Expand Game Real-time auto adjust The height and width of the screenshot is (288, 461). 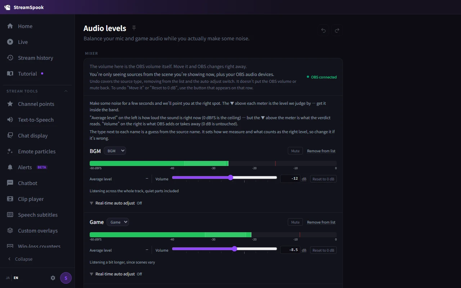(116, 274)
